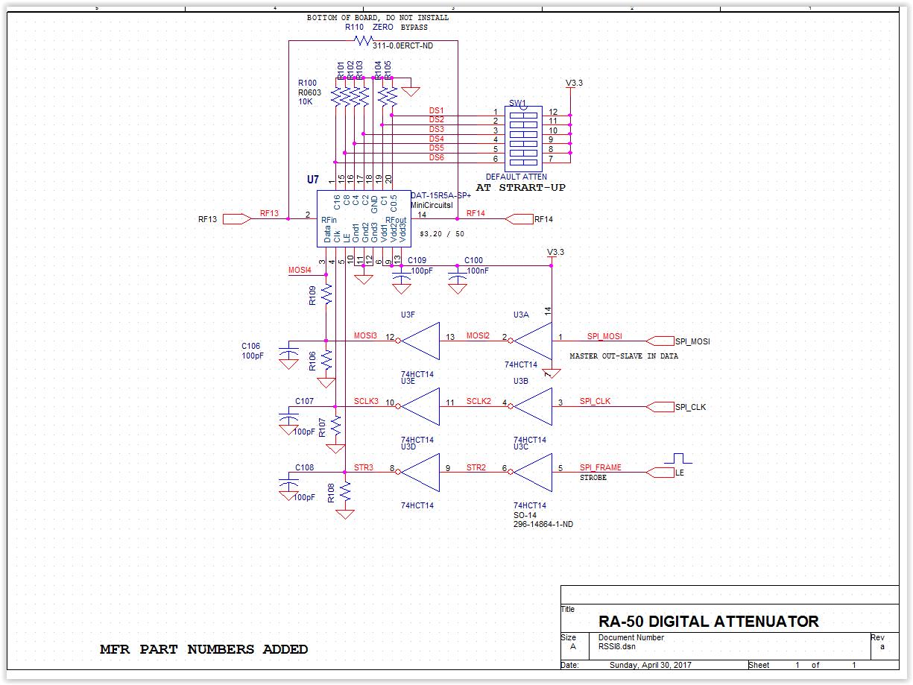
Task: Select the U3B inverter gate symbol
Action: pos(534,407)
